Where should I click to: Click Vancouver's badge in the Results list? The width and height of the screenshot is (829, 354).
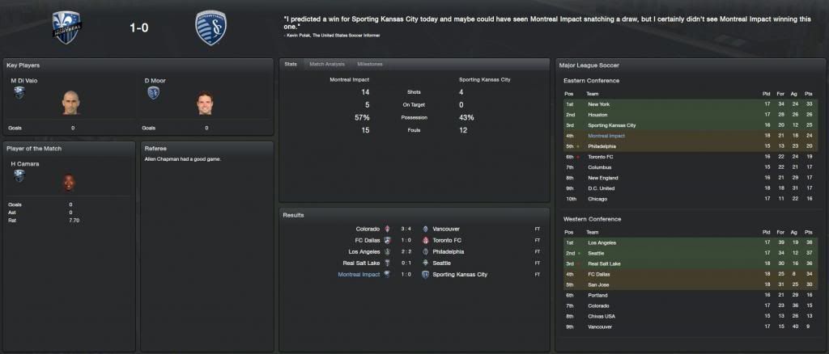pyautogui.click(x=426, y=229)
